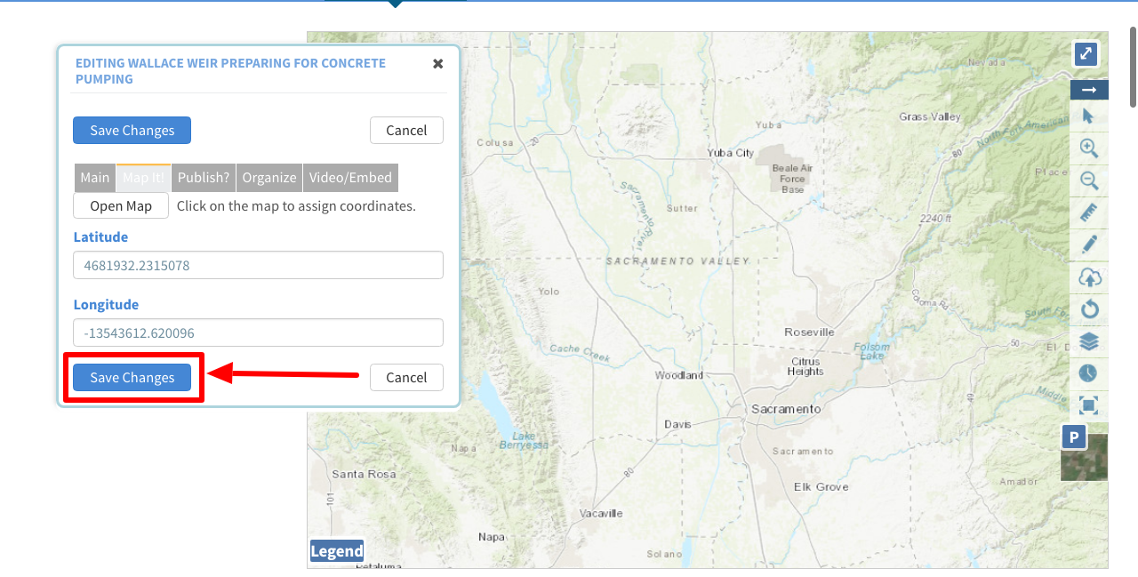Click the Lake Berryessa label on the map

pyautogui.click(x=524, y=440)
